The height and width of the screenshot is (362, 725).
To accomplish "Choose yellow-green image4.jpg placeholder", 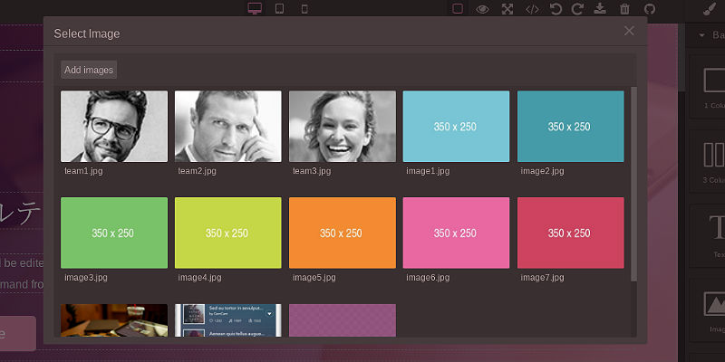I will point(228,233).
